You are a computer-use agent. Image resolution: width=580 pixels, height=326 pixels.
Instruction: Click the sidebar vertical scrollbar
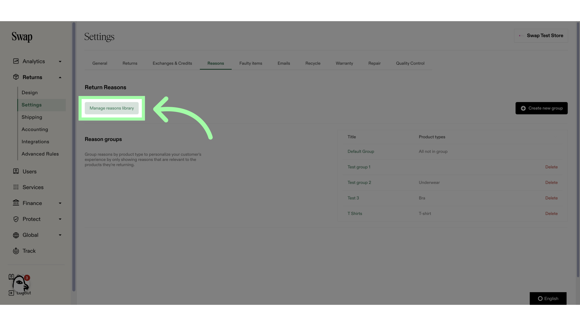pos(74,157)
